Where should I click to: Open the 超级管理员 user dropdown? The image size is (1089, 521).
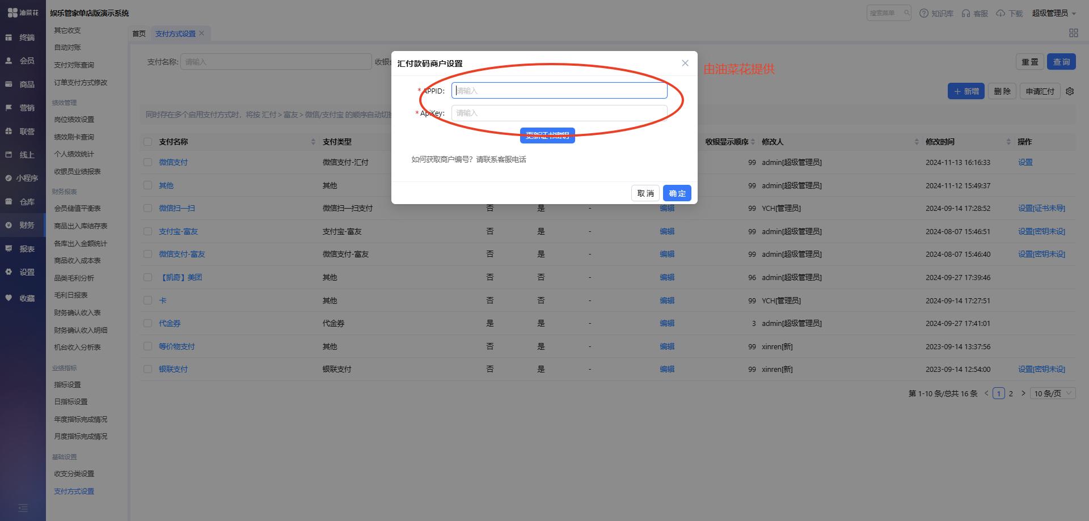pyautogui.click(x=1054, y=13)
